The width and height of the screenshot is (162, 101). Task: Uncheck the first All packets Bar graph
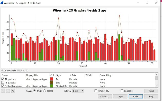pos(3,79)
